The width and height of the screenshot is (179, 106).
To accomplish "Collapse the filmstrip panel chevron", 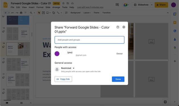I will pos(31,103).
